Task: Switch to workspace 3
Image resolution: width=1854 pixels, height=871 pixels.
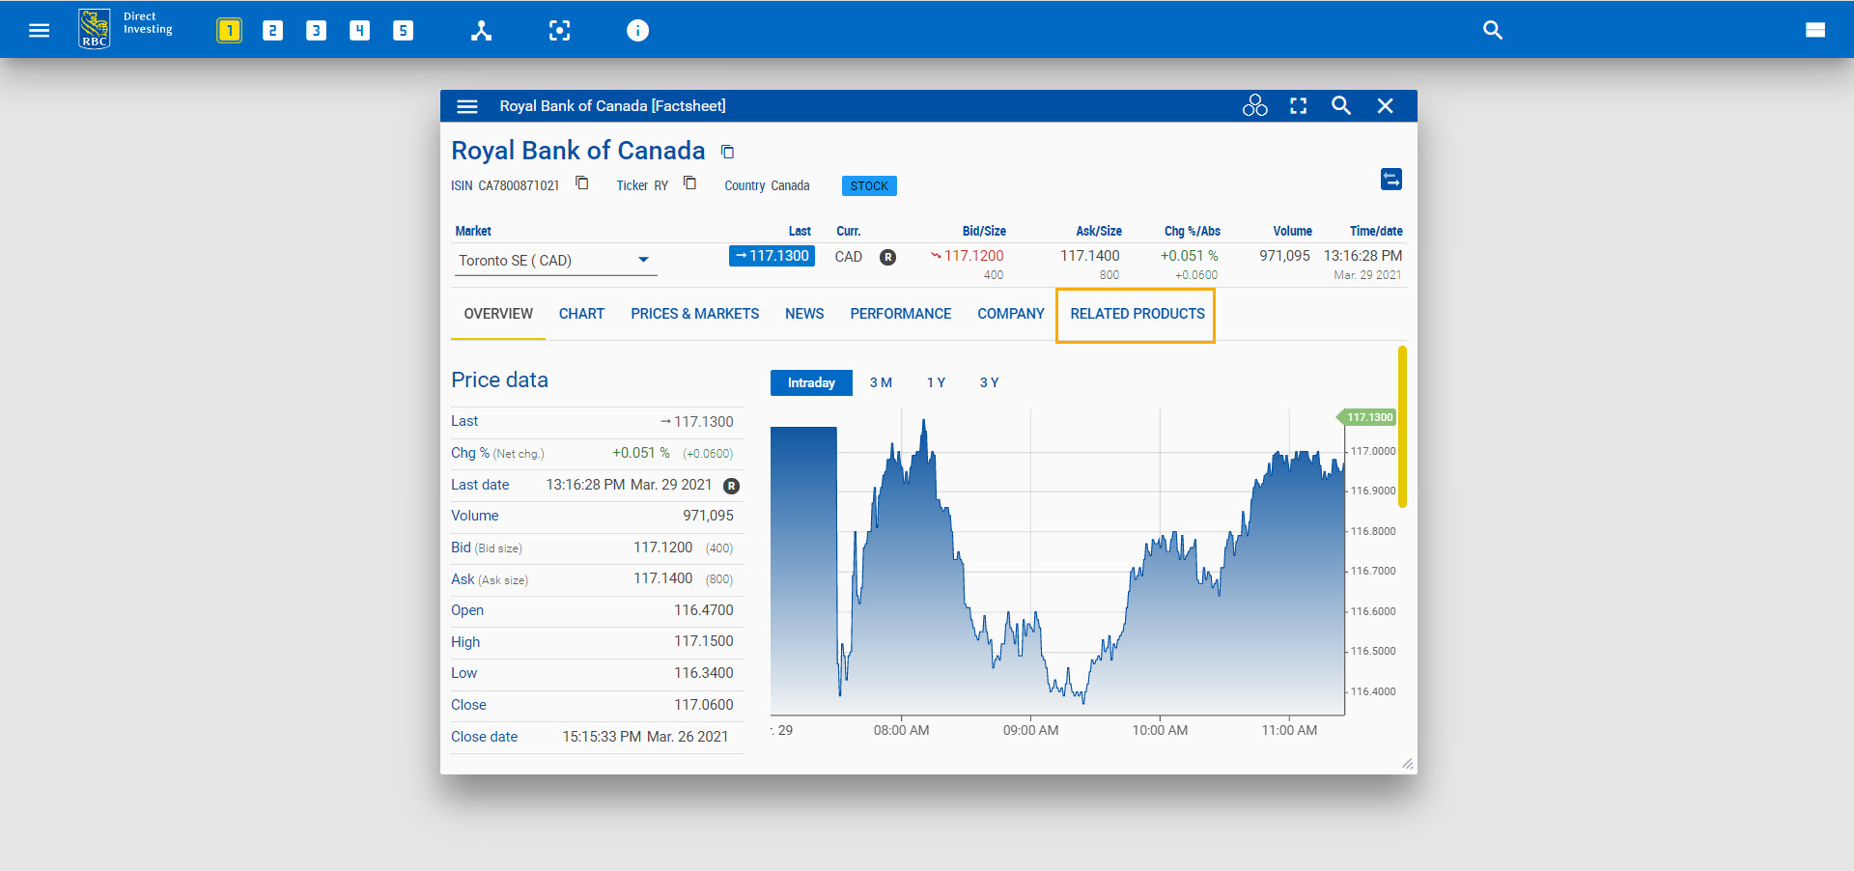Action: (x=316, y=31)
